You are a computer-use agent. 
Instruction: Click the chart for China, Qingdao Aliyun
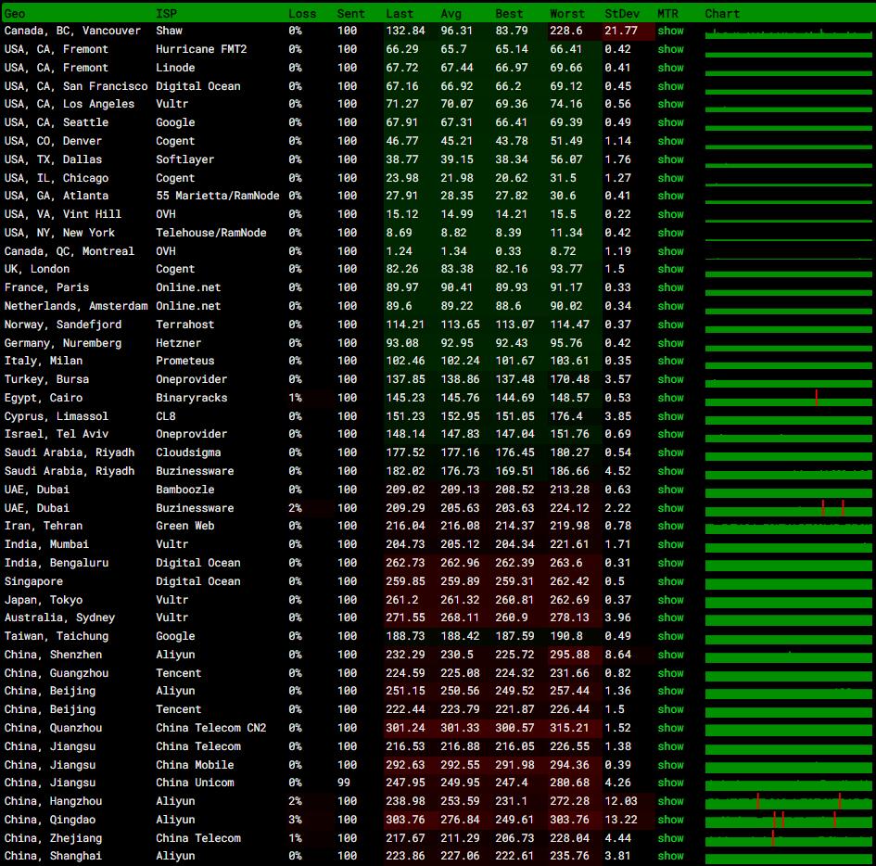pos(788,819)
